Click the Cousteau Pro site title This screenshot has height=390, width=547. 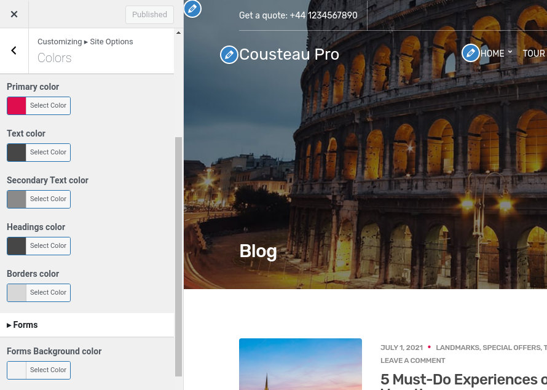pos(289,55)
